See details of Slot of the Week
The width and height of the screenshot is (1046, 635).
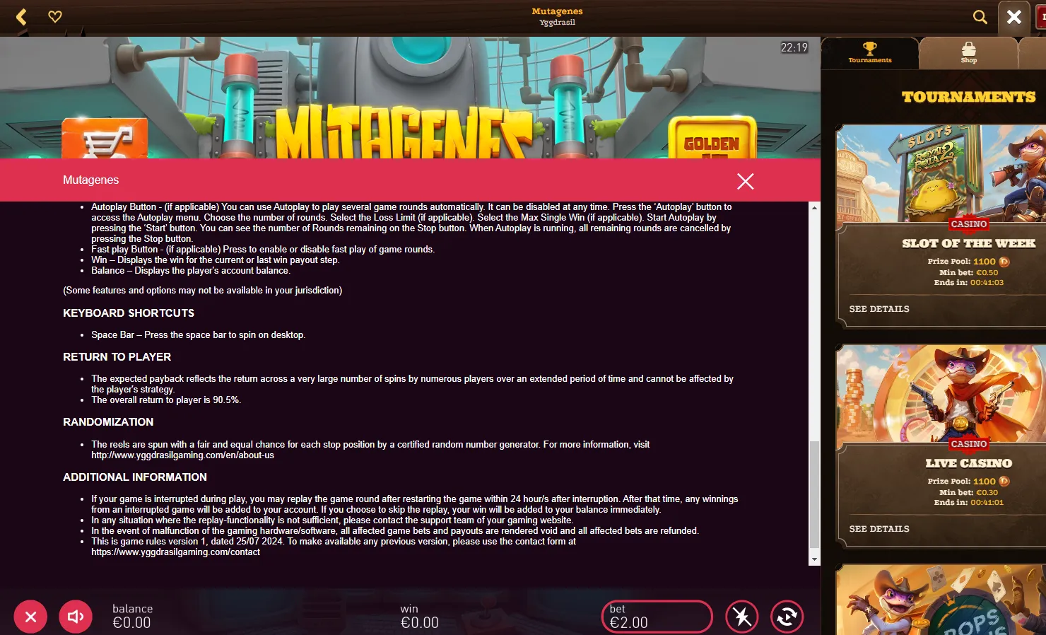coord(878,309)
